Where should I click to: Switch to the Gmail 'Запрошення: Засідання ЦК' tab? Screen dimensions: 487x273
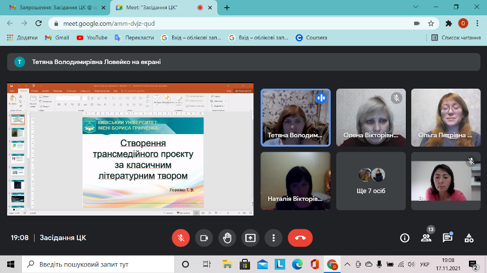(55, 8)
